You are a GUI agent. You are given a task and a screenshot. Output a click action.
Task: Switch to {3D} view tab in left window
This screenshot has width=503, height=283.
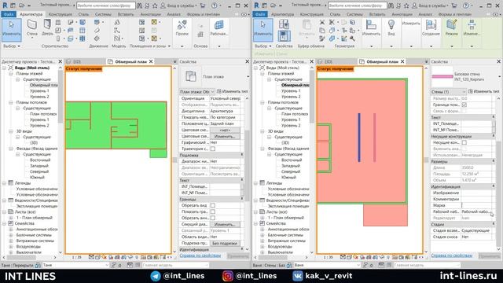point(77,61)
